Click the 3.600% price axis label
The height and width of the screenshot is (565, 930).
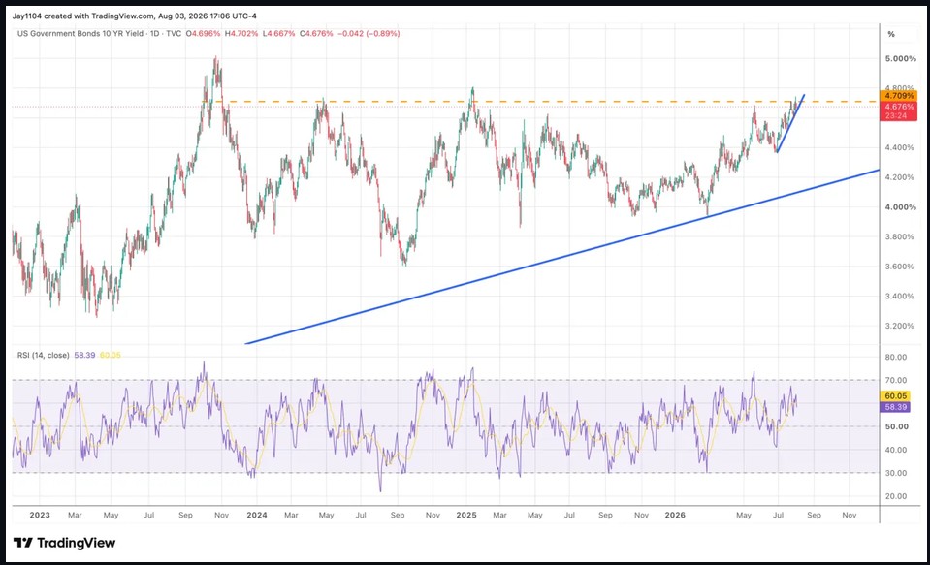[x=900, y=267]
